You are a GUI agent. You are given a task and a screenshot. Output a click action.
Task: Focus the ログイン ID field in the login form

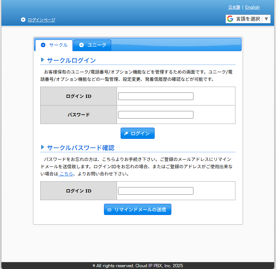(x=156, y=96)
